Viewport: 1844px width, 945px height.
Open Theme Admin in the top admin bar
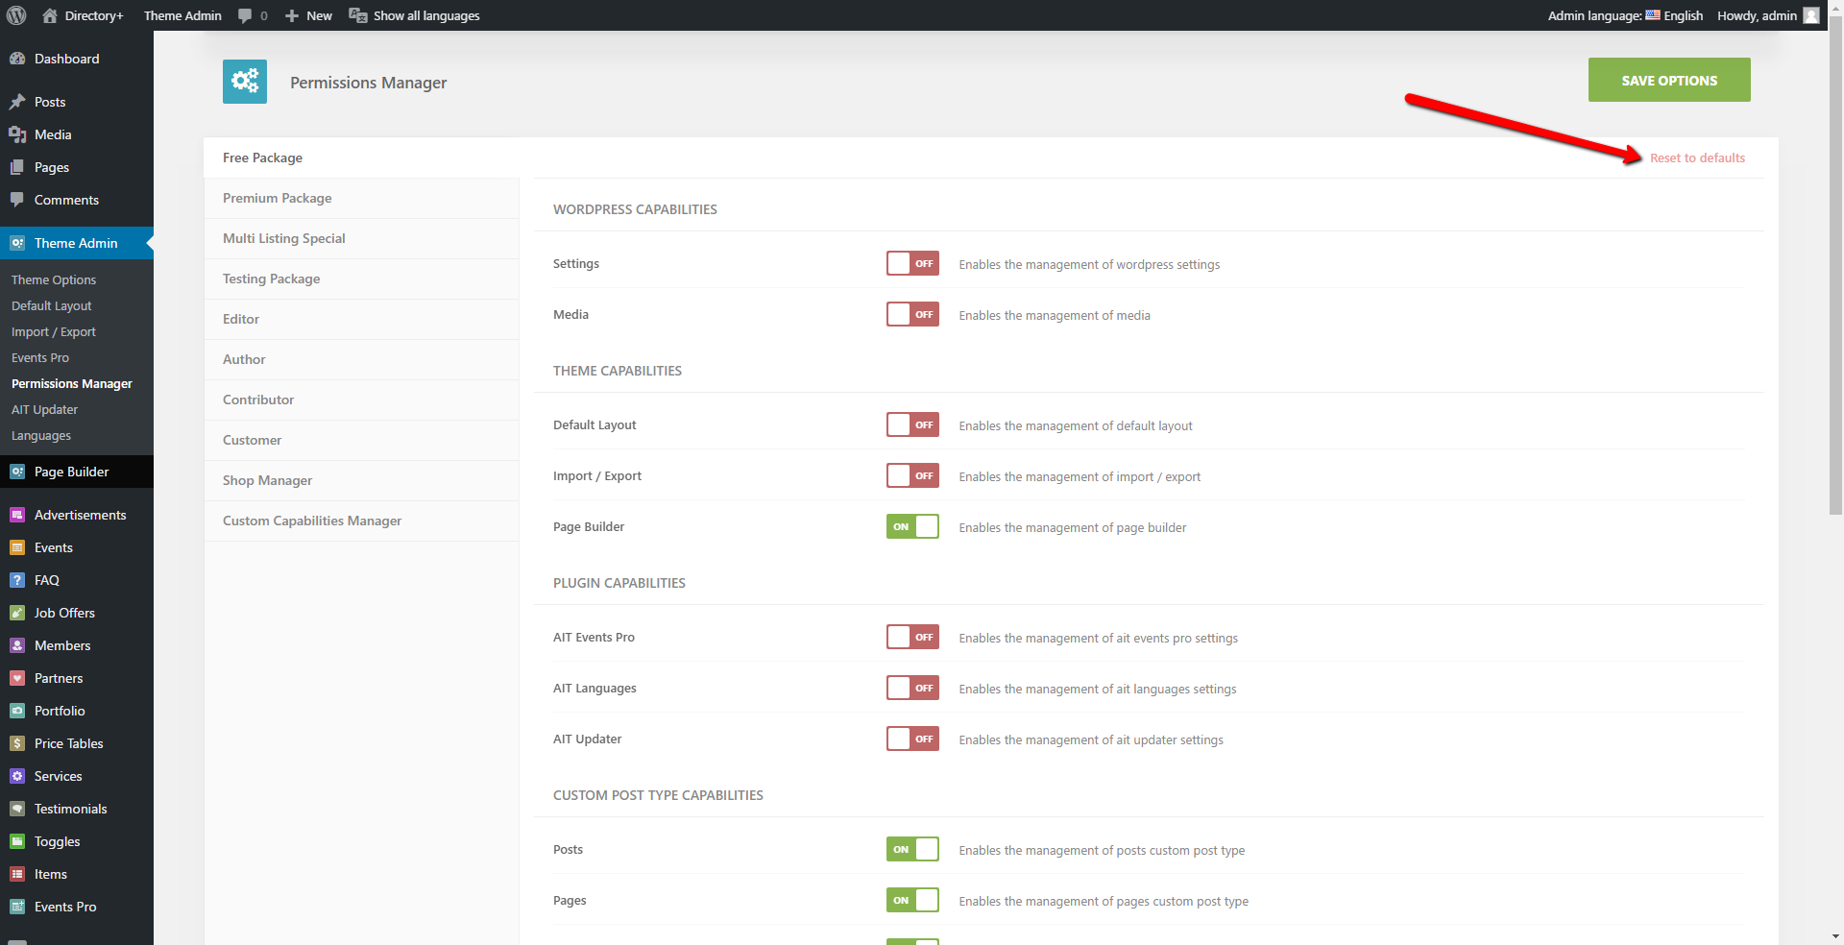pos(182,15)
